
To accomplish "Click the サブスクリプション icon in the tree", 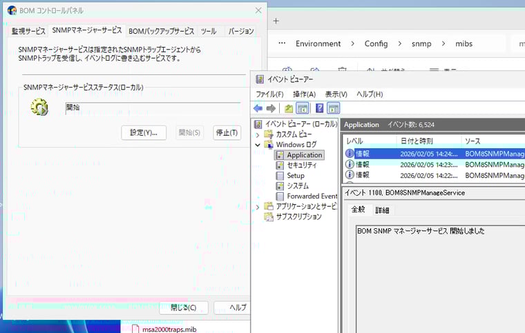I will [269, 216].
